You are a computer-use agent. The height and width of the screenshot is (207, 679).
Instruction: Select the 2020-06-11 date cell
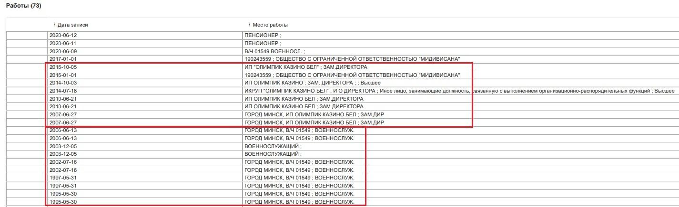63,43
